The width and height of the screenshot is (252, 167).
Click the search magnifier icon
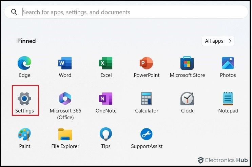(x=14, y=12)
